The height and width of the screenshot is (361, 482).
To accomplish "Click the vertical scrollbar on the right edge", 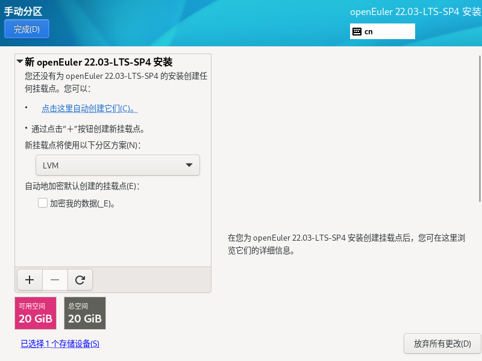I will [x=480, y=129].
